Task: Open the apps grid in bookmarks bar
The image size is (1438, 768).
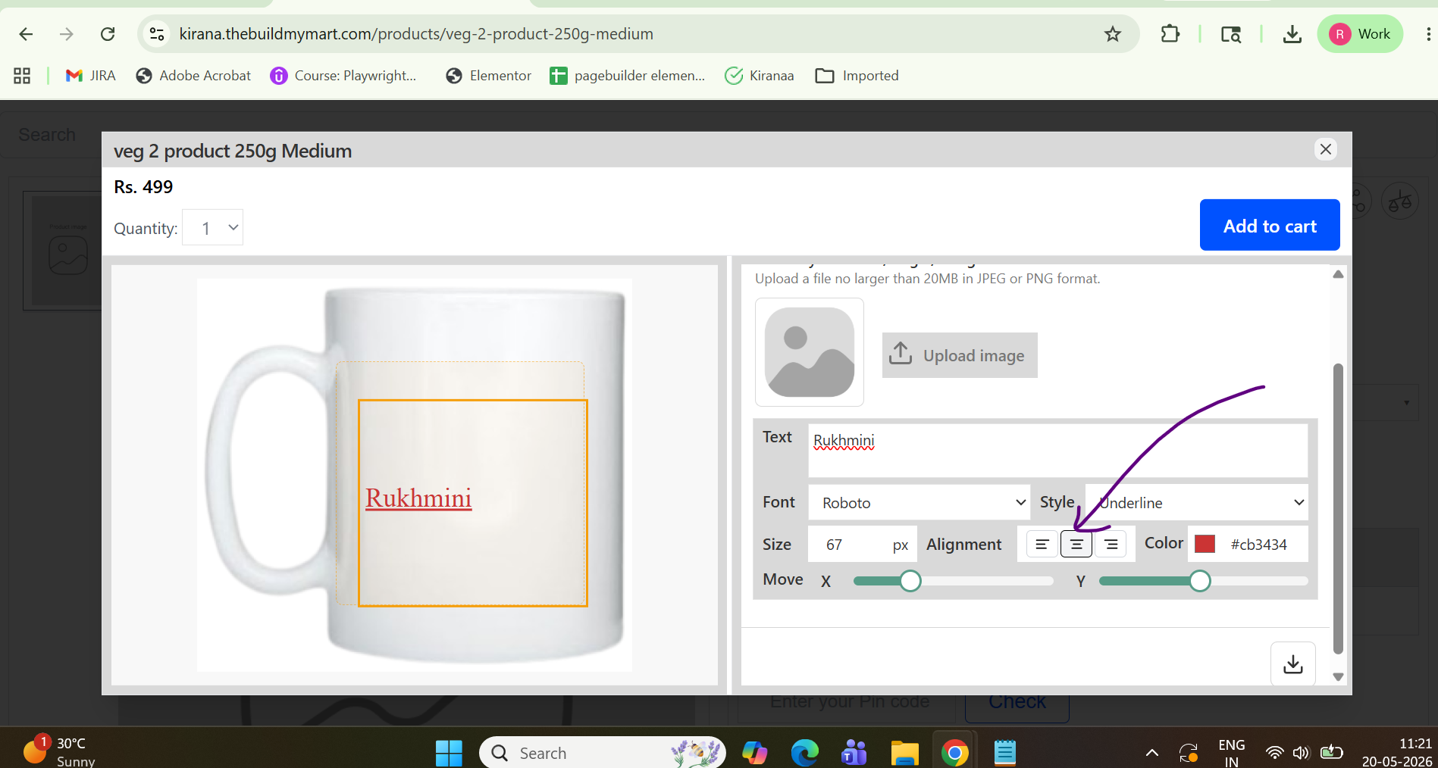Action: 22,76
